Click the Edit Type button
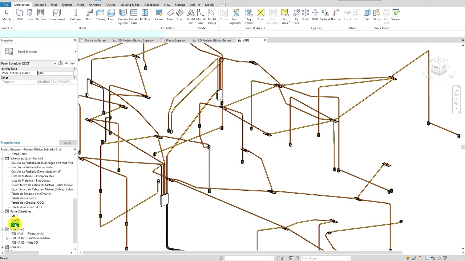Viewport: 465px width, 261px height. click(67, 63)
